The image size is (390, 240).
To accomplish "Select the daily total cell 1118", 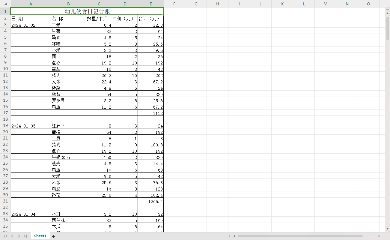I will tap(151, 113).
